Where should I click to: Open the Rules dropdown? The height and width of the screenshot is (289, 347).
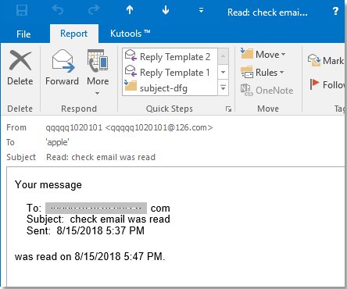[262, 73]
